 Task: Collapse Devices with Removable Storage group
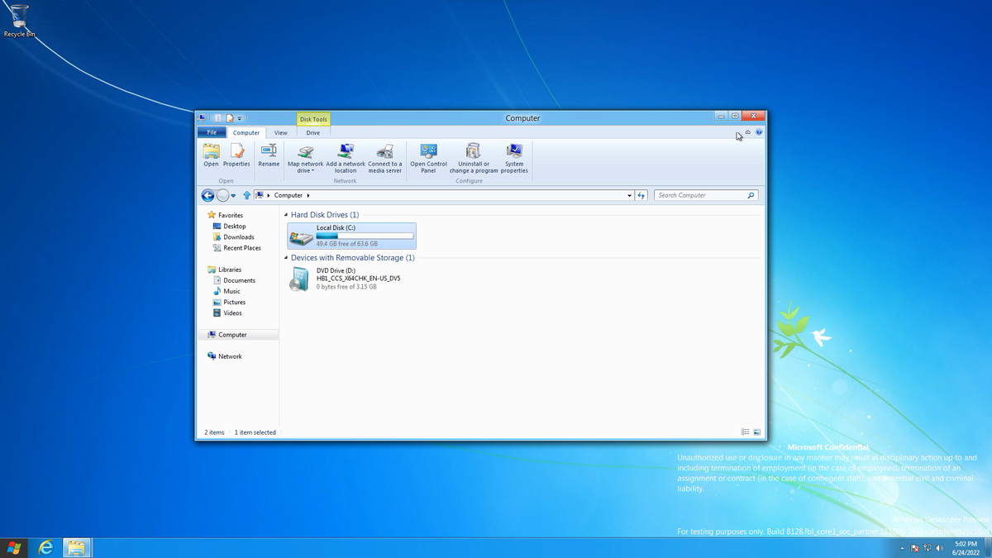pyautogui.click(x=286, y=258)
